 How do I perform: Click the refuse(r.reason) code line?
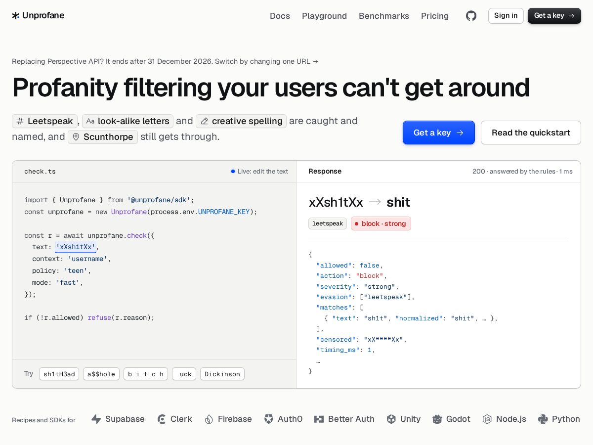[x=89, y=318]
